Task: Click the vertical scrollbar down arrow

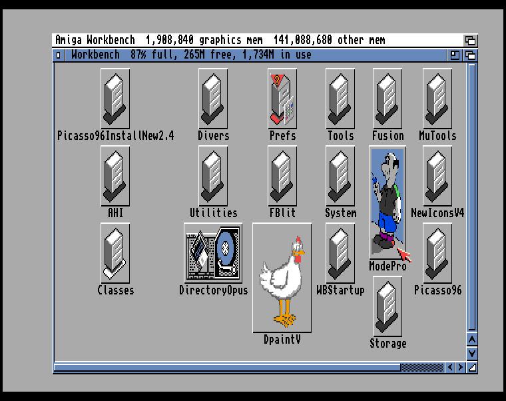Action: pyautogui.click(x=472, y=354)
